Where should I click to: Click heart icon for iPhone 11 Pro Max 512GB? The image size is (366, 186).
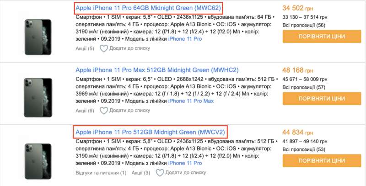[104, 110]
